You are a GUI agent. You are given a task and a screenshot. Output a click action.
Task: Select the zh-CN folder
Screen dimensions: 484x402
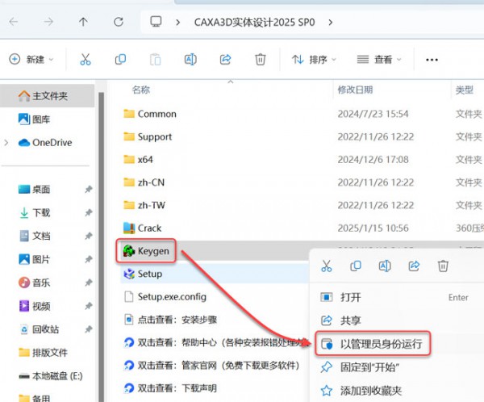144,182
